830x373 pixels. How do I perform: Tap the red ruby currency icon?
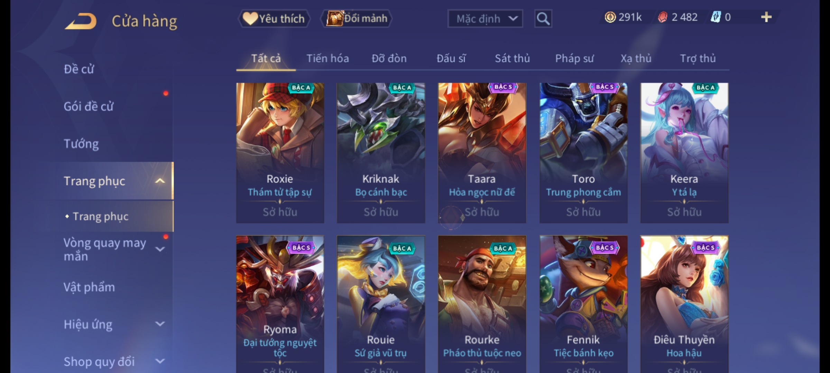[663, 17]
